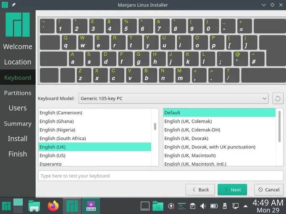Open the Manjaro application menu in taskbar

(6, 206)
